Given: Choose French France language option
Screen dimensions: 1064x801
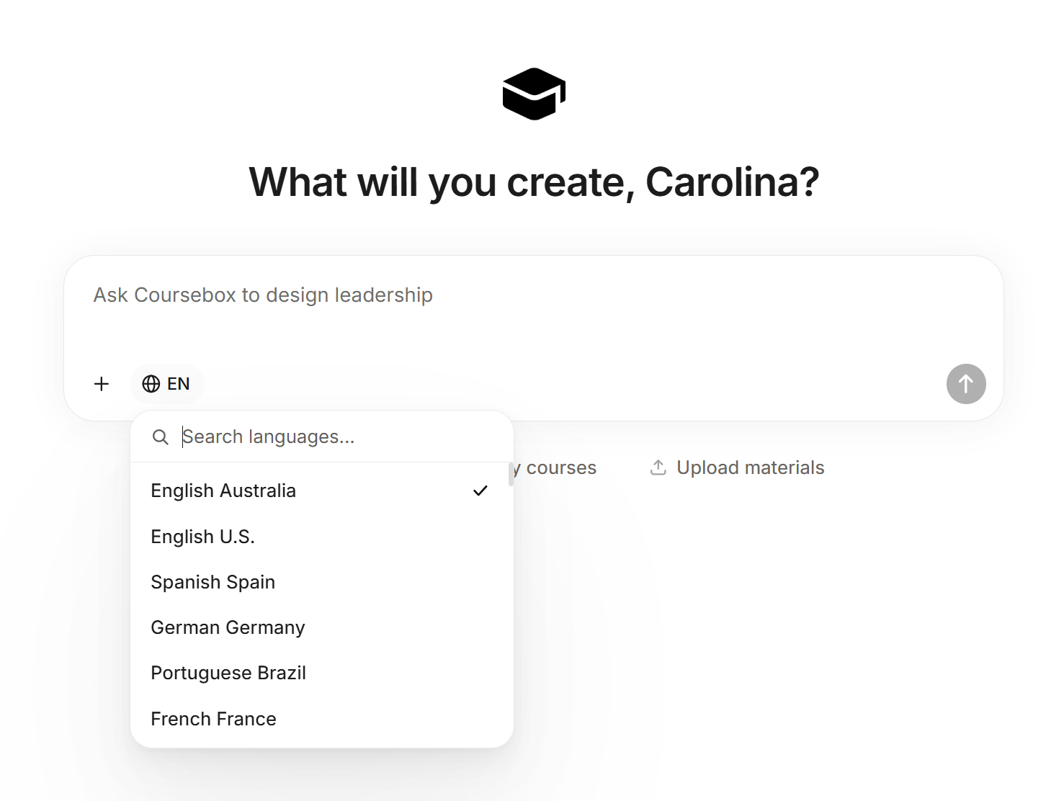Looking at the screenshot, I should coord(214,719).
